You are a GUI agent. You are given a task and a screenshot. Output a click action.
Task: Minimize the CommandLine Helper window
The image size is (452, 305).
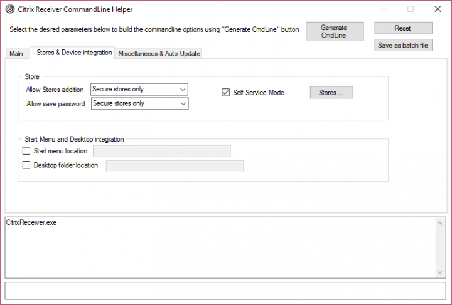pos(383,9)
